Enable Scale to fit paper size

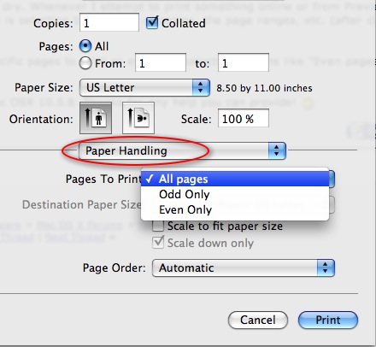point(158,226)
